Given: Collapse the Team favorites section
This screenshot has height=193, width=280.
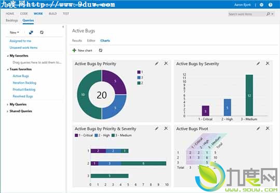Looking at the screenshot, I should 7,69.
